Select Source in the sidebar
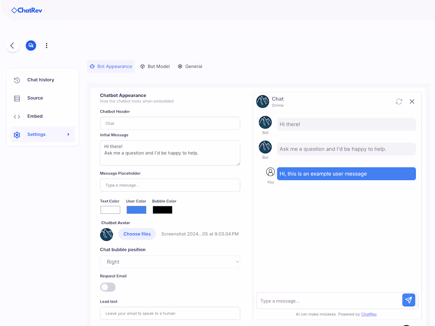The width and height of the screenshot is (435, 326). pyautogui.click(x=35, y=98)
